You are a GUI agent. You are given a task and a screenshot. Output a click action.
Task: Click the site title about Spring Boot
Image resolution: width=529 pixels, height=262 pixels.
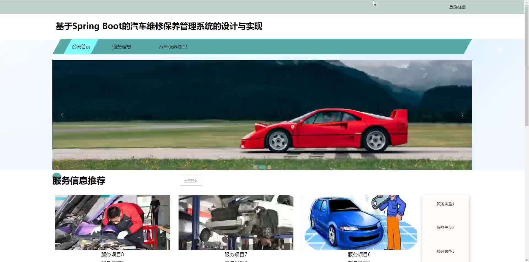coord(159,26)
